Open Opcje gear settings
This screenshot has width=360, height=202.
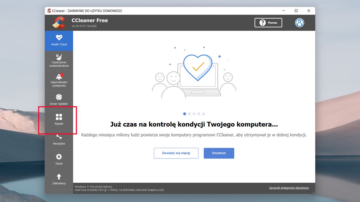pyautogui.click(x=59, y=160)
